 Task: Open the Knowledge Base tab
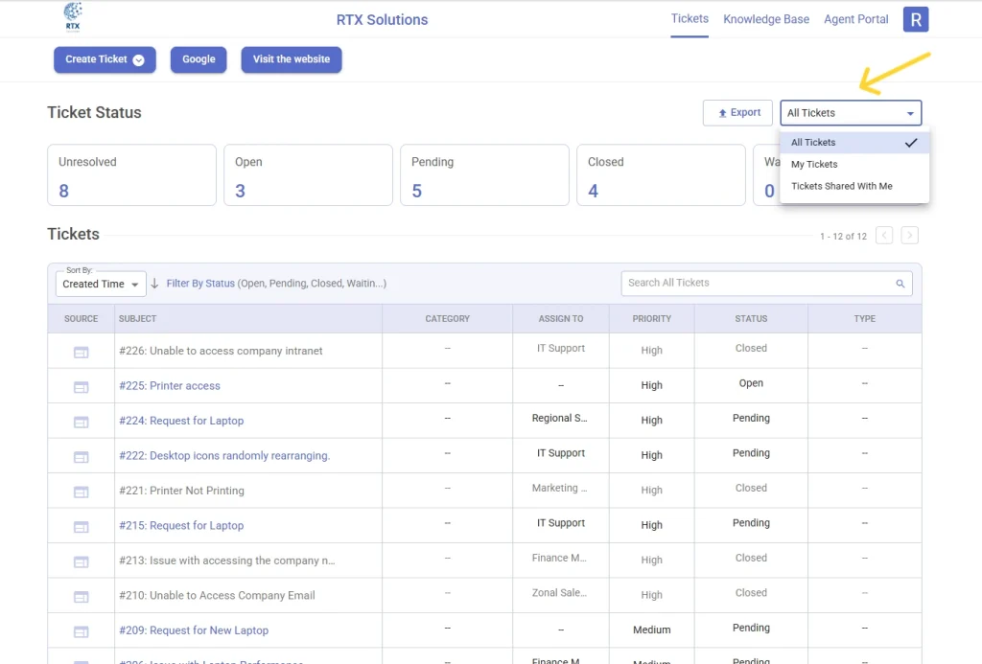coord(766,19)
